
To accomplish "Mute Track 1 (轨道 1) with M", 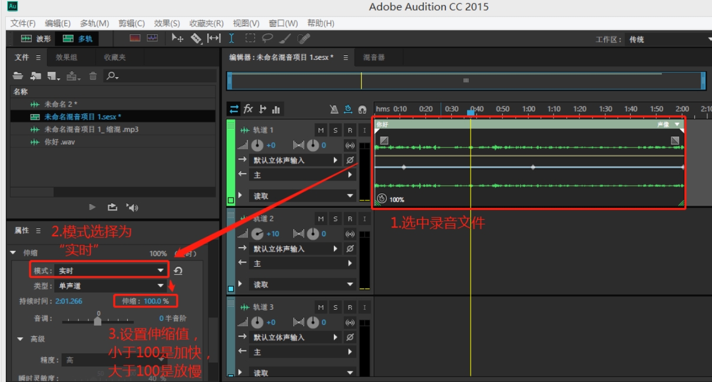I will (321, 130).
